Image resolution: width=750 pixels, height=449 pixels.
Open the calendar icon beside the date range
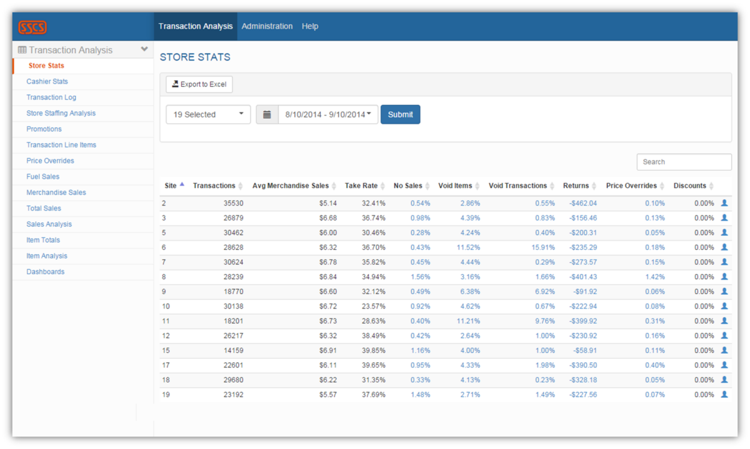click(x=267, y=114)
